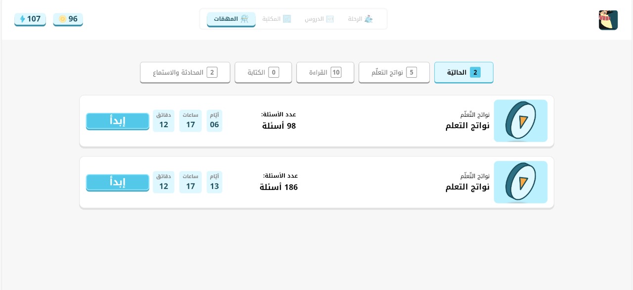This screenshot has width=633, height=290.
Task: Filter by نواتج التعلّم category
Action: pos(394,72)
